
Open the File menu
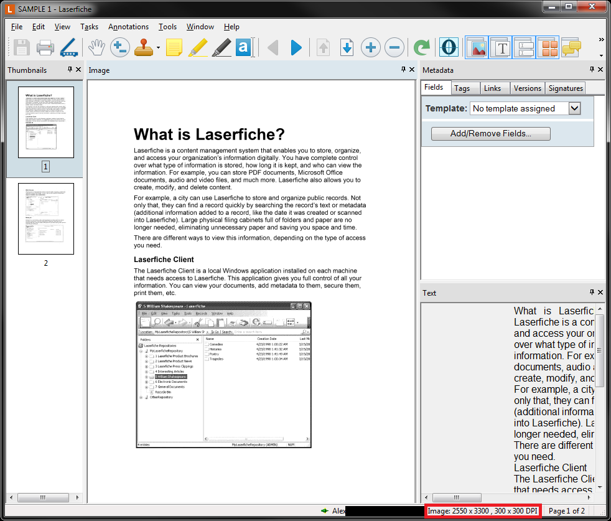17,27
